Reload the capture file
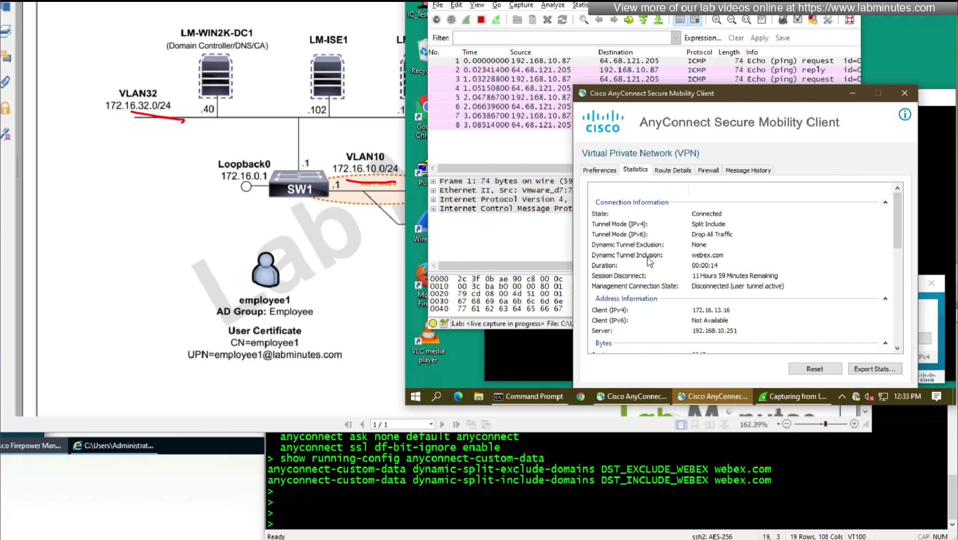 563,20
